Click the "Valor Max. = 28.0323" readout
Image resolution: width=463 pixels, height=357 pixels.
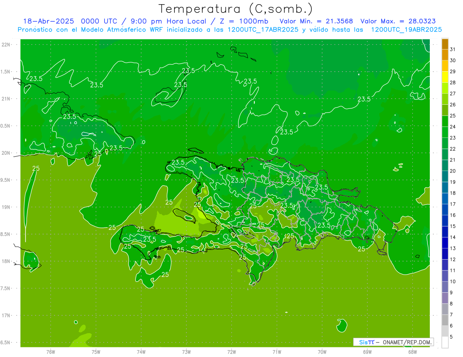coord(398,21)
